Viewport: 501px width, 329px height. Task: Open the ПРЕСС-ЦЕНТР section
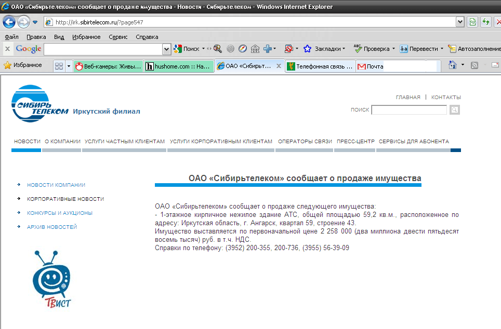pos(355,141)
